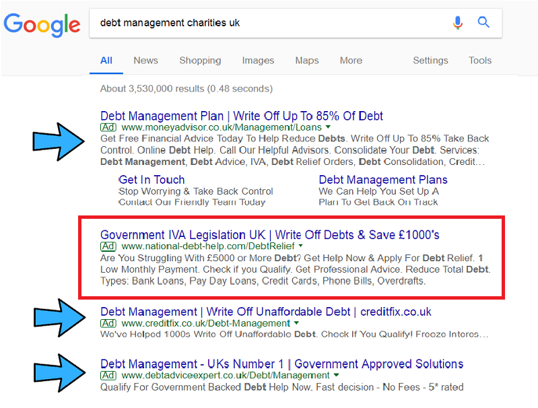Open the UKs Number 1 Government Approved headline
538x408 pixels.
point(281,364)
